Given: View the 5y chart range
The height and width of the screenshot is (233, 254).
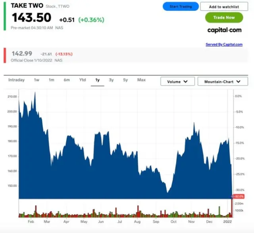Looking at the screenshot, I should coord(125,80).
